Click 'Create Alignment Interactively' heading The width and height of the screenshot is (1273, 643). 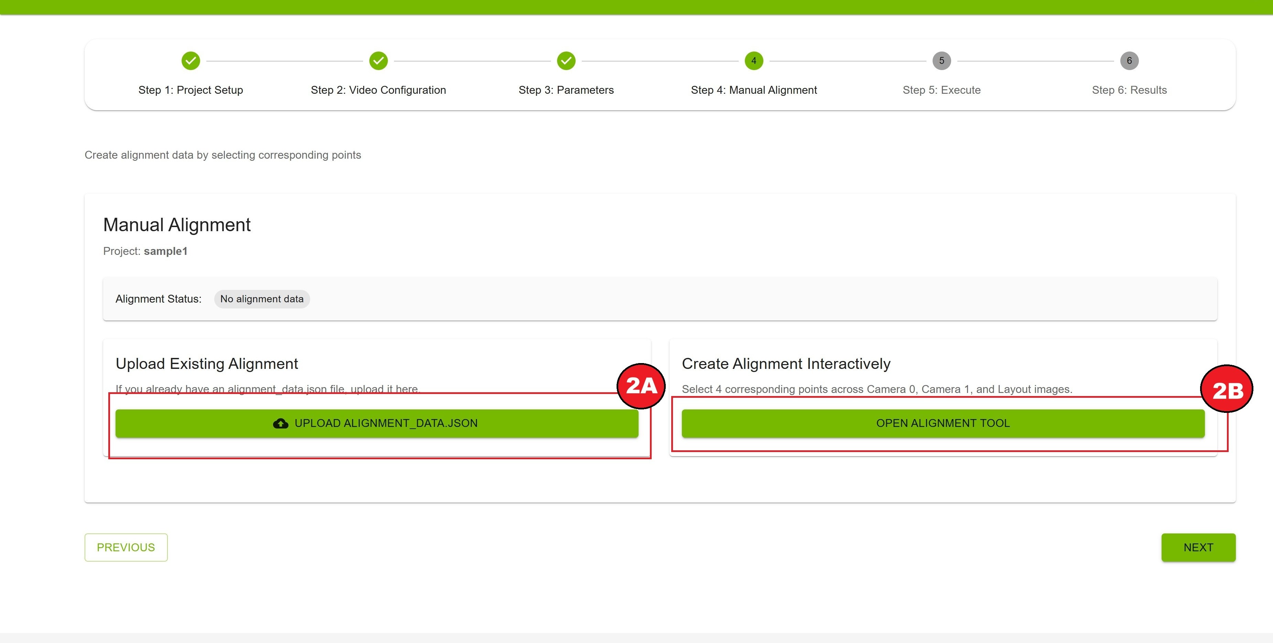[786, 364]
